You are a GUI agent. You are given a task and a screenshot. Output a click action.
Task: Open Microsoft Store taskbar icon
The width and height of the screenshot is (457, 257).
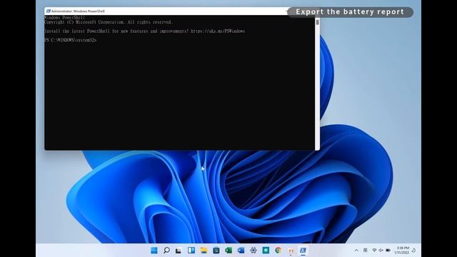pos(216,251)
